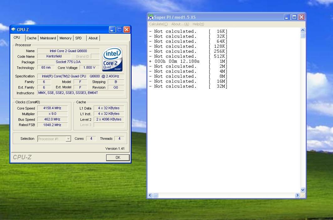Switch to the CPU tab
The image size is (333, 220).
point(17,38)
